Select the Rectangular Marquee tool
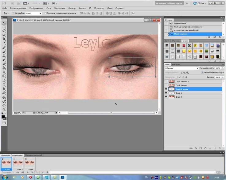 (x=4, y=27)
